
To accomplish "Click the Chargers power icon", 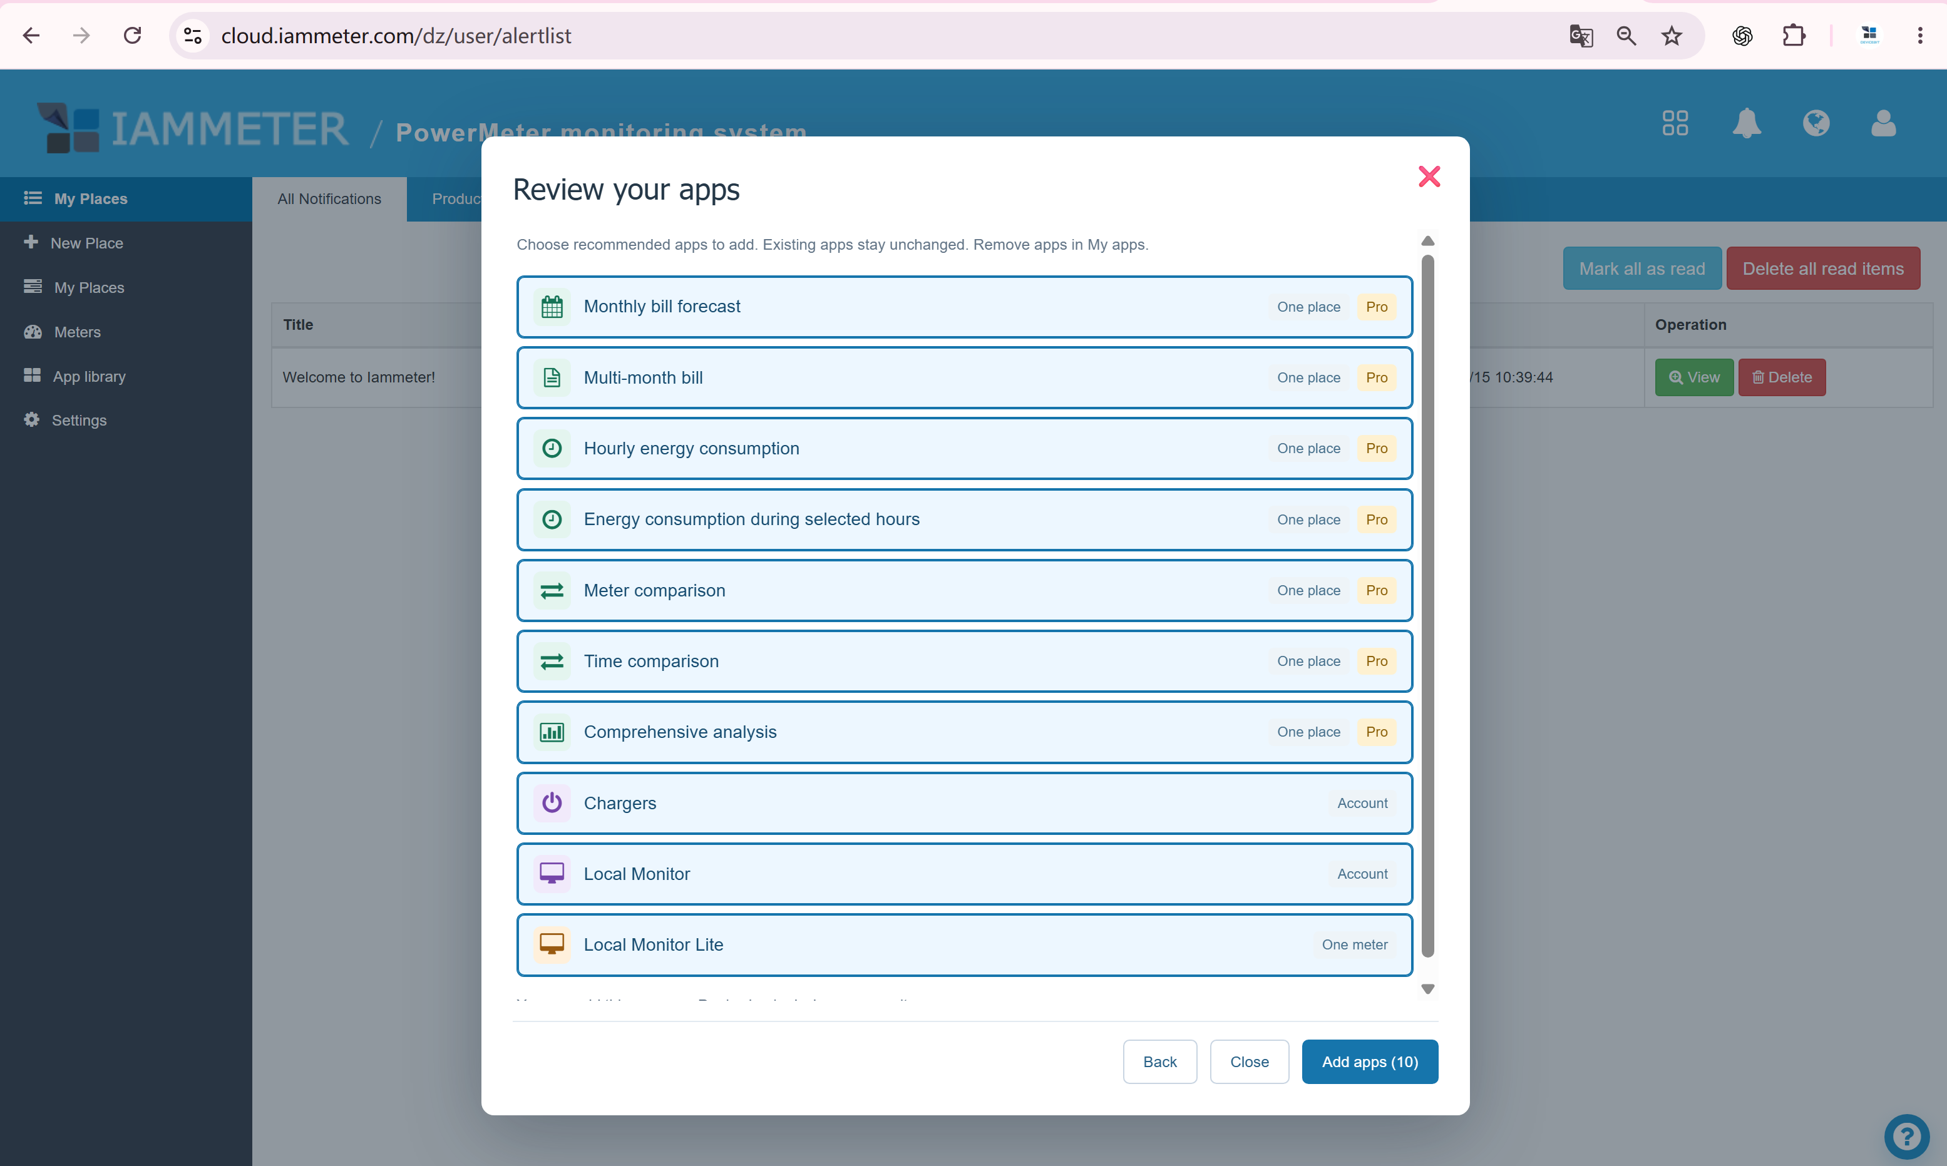I will (x=552, y=803).
